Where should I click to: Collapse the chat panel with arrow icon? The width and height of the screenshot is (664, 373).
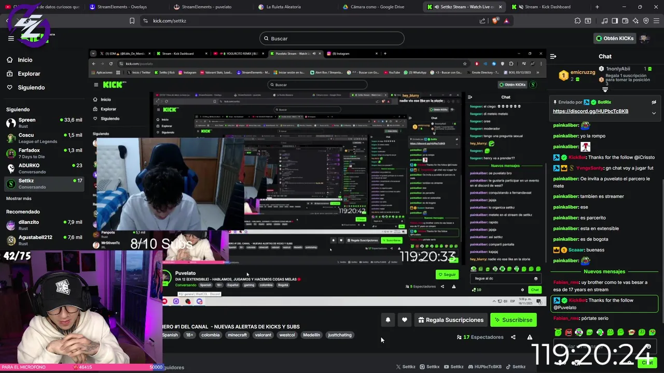[553, 56]
